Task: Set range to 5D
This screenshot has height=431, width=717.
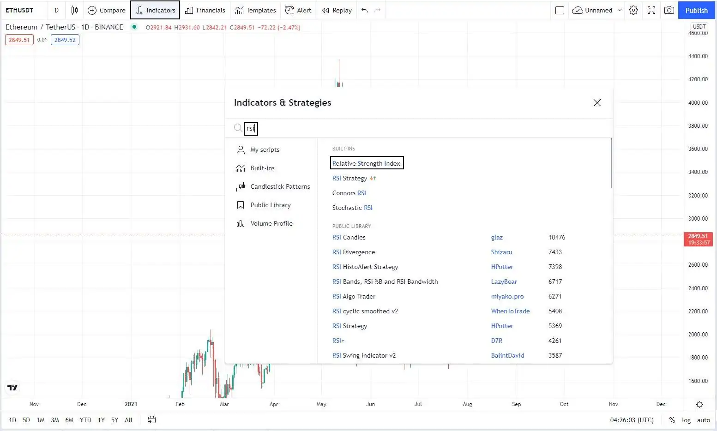Action: pos(26,420)
